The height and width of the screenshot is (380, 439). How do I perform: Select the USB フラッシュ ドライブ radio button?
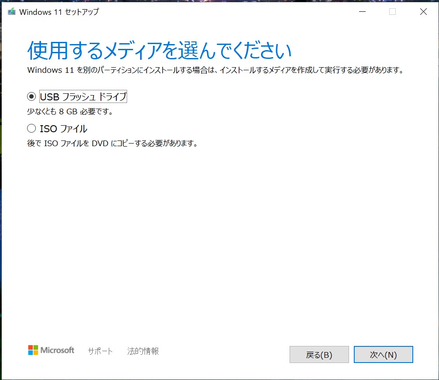point(31,97)
